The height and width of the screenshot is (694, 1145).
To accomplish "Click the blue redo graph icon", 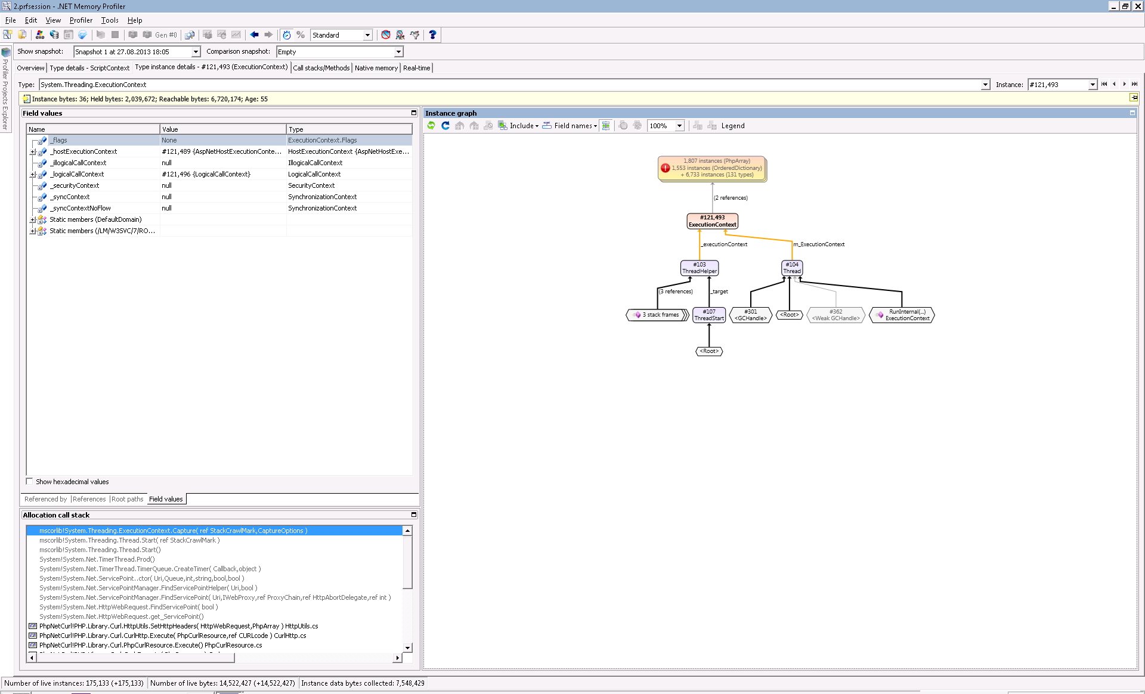I will pos(445,125).
